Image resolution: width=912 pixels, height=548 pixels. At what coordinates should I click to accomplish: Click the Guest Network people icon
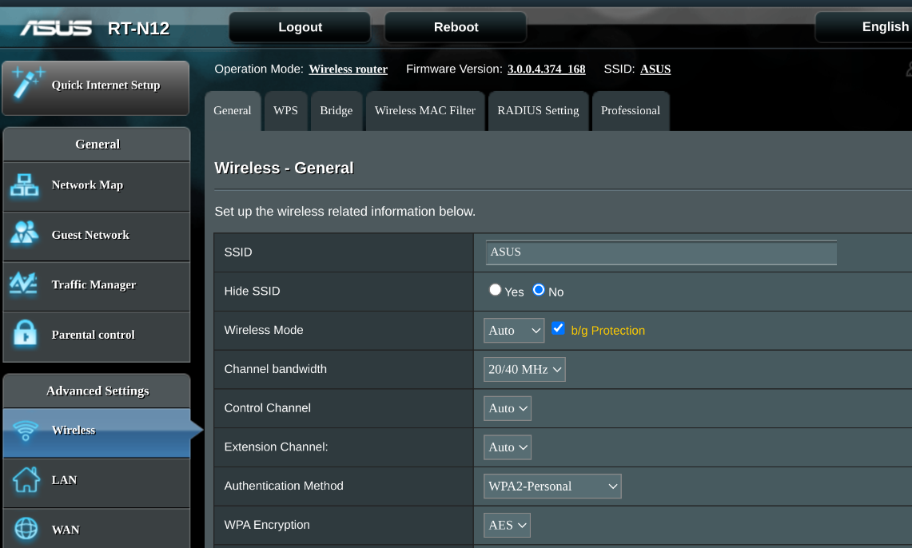25,235
